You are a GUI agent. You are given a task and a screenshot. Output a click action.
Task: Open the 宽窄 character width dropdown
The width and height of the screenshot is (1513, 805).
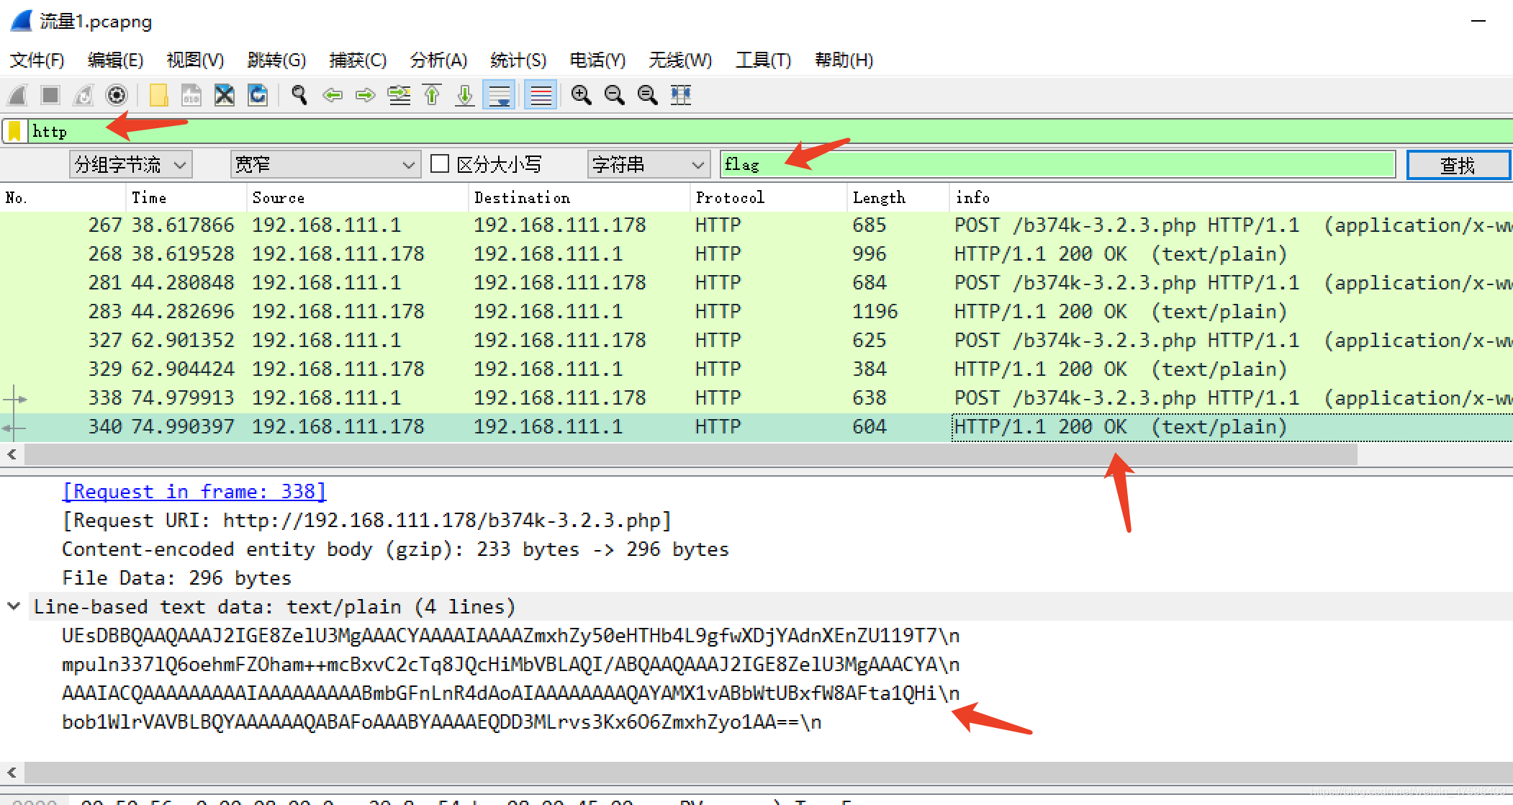325,165
